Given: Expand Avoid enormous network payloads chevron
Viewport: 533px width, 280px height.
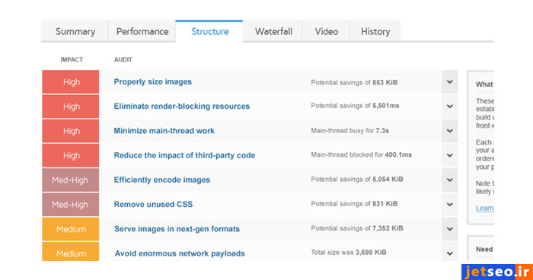Looking at the screenshot, I should 450,253.
